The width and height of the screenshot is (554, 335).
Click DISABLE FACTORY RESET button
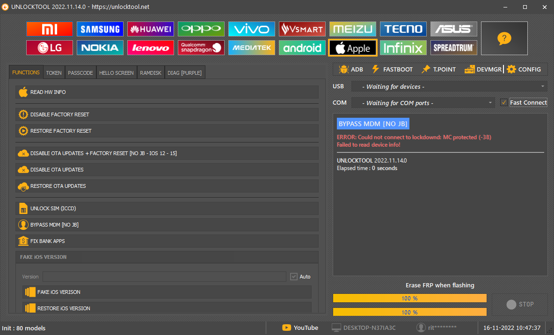(x=167, y=114)
